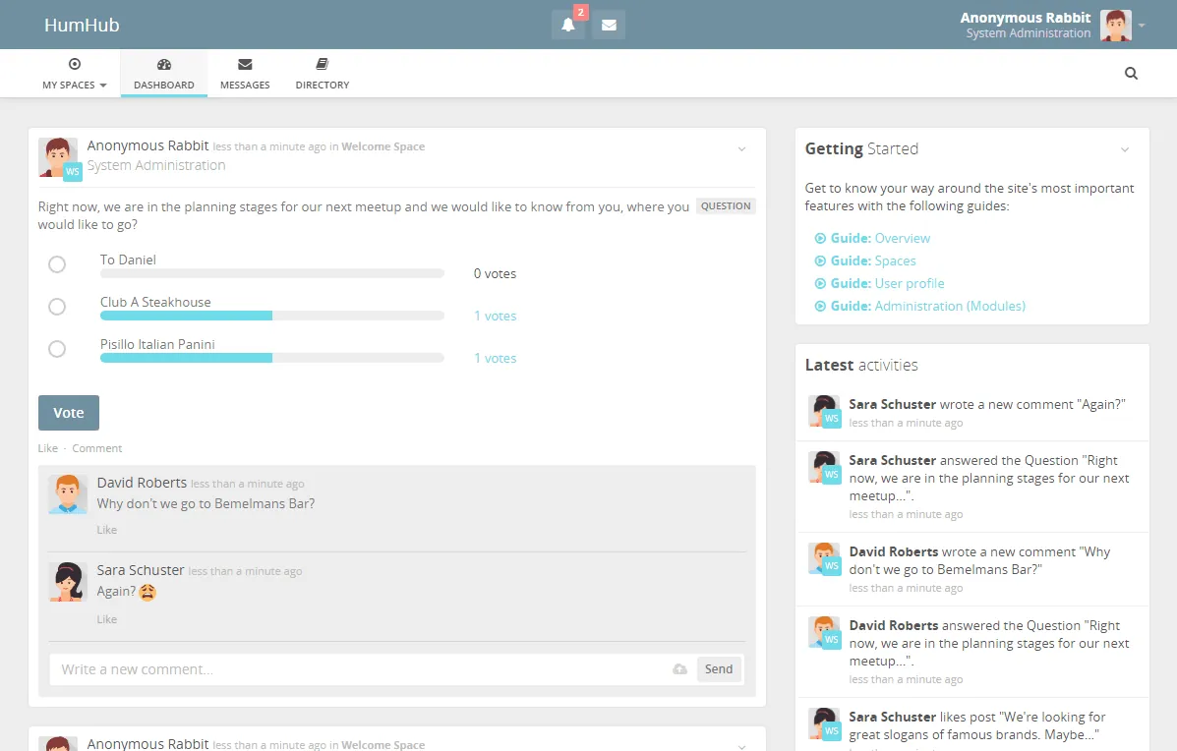The width and height of the screenshot is (1177, 751).
Task: Click Comment link under the poll
Action: 96,448
